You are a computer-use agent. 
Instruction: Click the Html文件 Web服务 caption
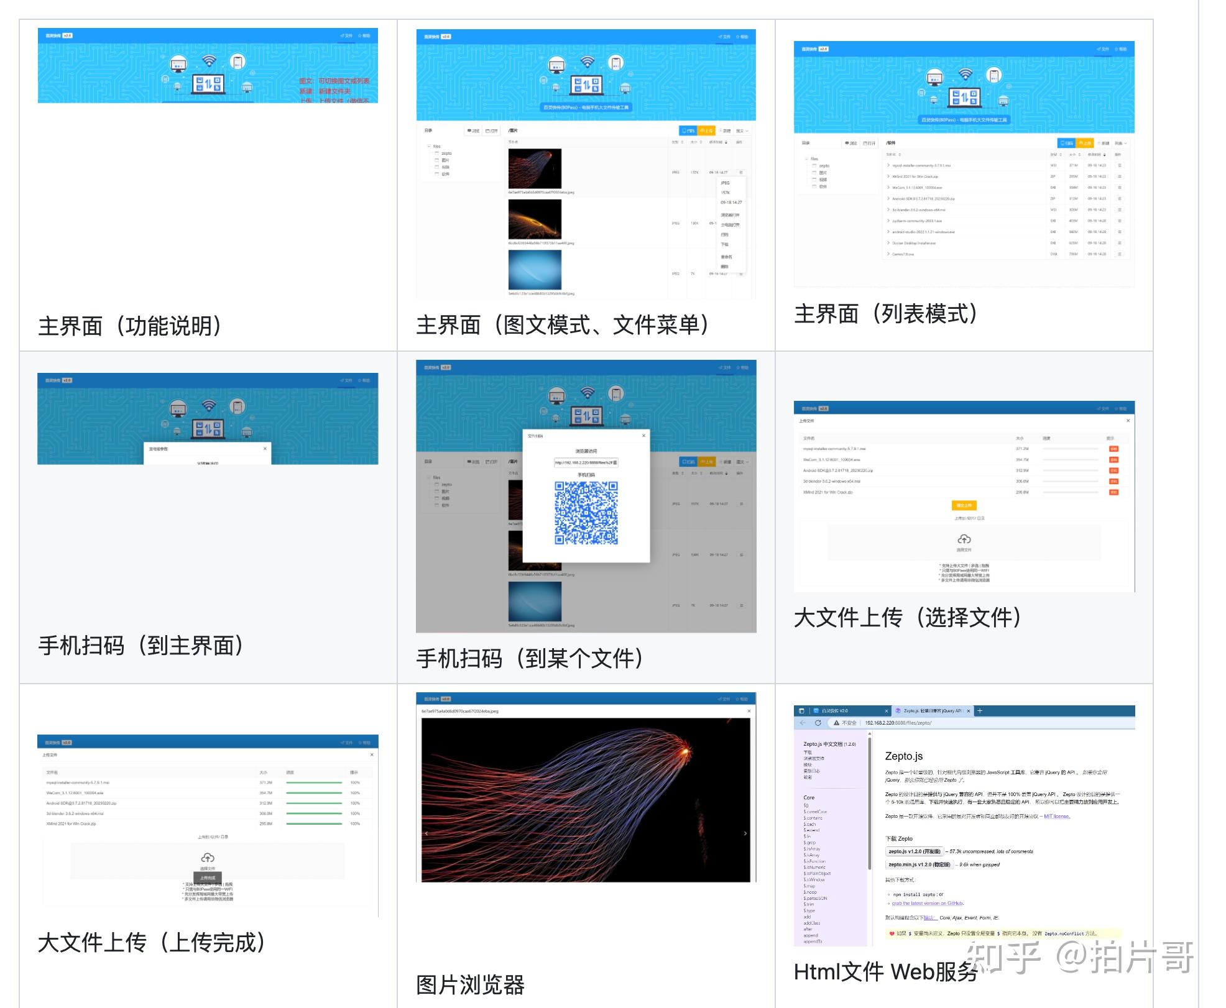point(885,971)
